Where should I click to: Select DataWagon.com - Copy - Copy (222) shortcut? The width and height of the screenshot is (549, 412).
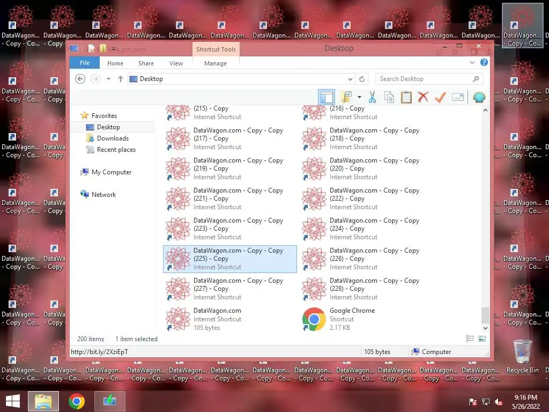[366, 199]
